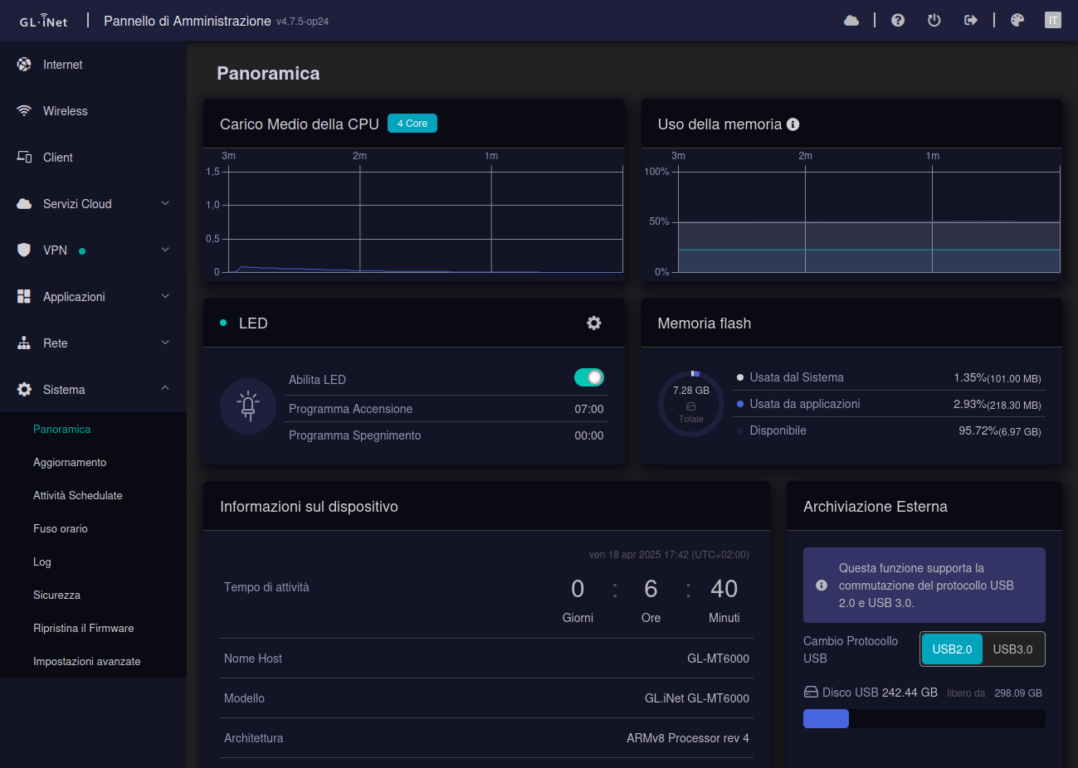Viewport: 1078px width, 768px height.
Task: Open the Wireless menu item
Action: click(x=66, y=111)
